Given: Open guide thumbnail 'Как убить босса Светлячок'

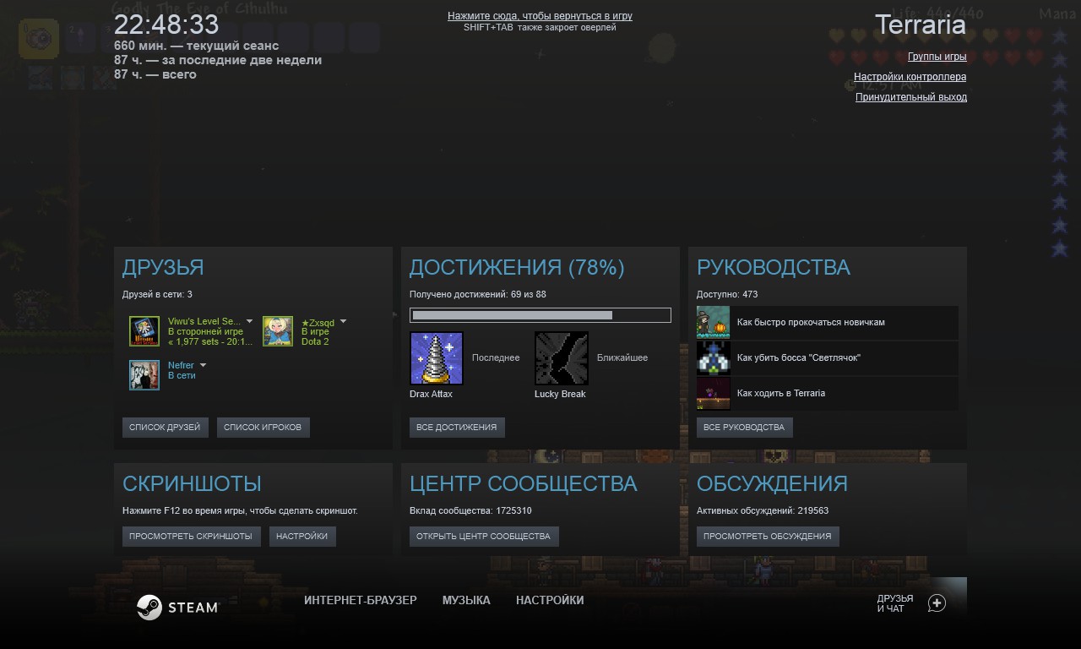Looking at the screenshot, I should [x=714, y=357].
